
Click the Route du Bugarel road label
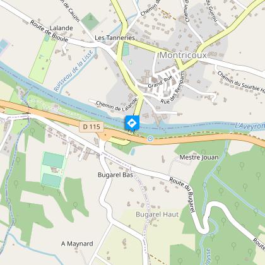(x=183, y=194)
